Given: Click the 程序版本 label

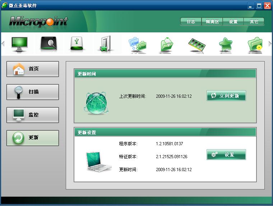Looking at the screenshot, I should click(128, 143).
